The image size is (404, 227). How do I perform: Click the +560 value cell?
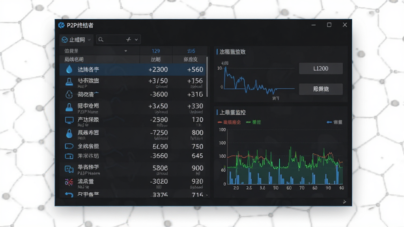(195, 69)
